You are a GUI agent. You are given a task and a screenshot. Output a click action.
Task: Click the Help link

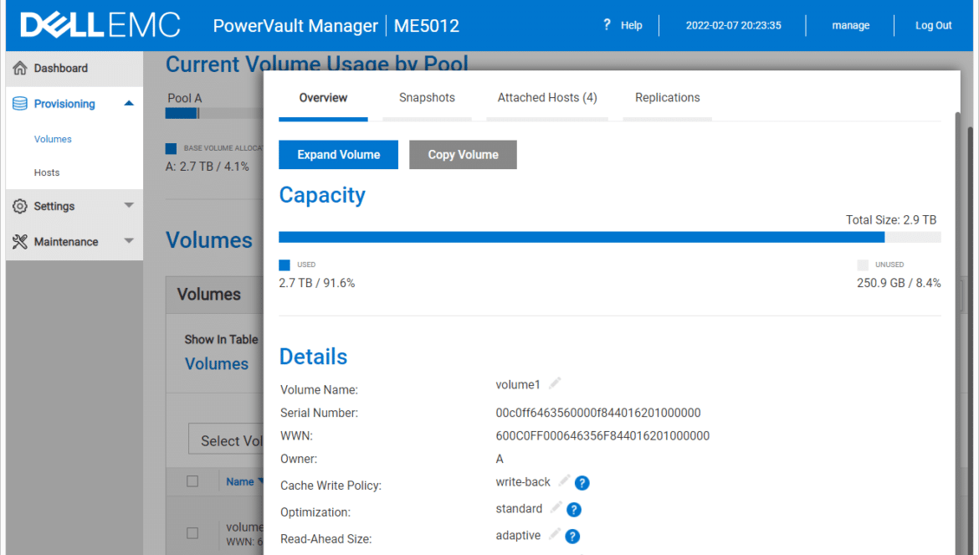coord(631,26)
